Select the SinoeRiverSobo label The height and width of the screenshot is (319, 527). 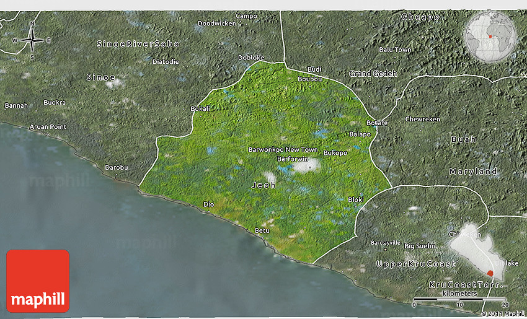click(138, 45)
